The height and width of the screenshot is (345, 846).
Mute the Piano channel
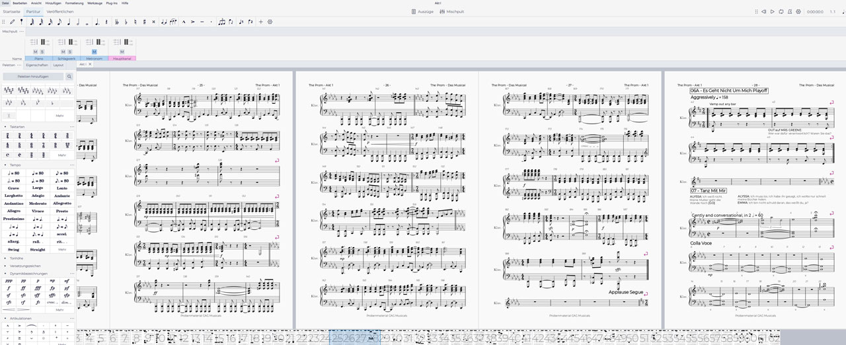(x=34, y=52)
